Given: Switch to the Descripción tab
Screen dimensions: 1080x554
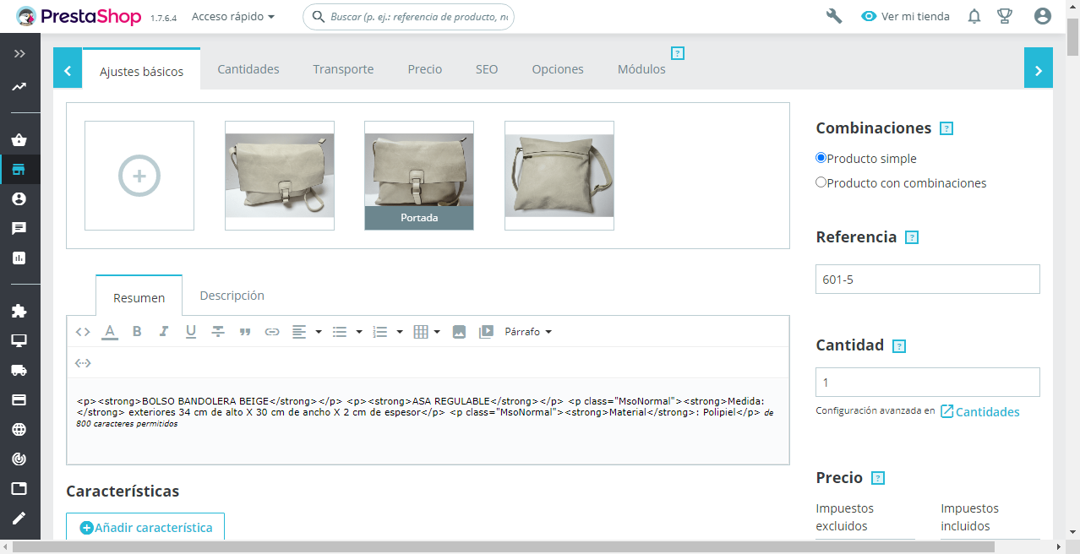Looking at the screenshot, I should 232,296.
